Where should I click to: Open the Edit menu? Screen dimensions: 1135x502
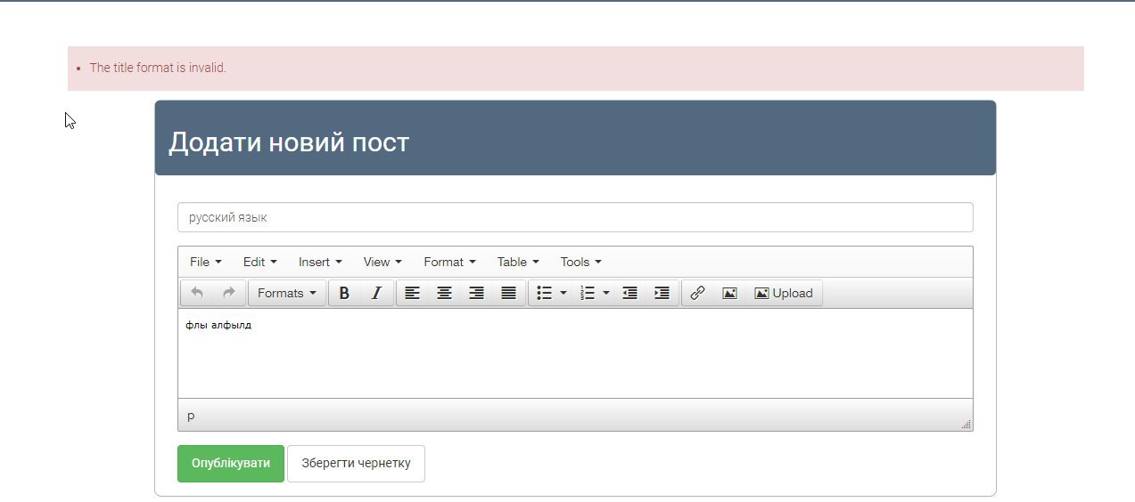(x=260, y=262)
